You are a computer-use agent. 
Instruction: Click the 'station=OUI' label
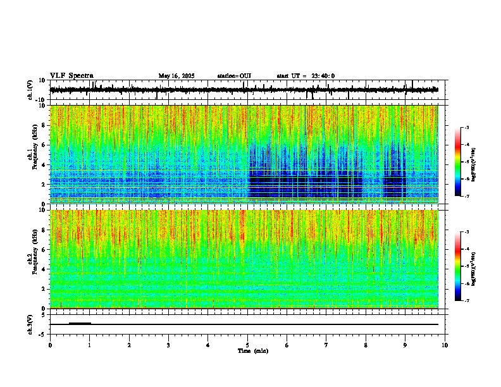[234, 76]
